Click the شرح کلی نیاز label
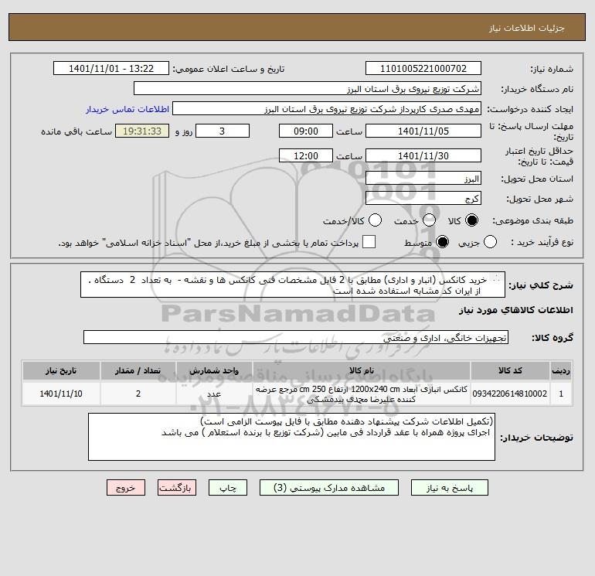595x576 pixels. click(x=541, y=285)
